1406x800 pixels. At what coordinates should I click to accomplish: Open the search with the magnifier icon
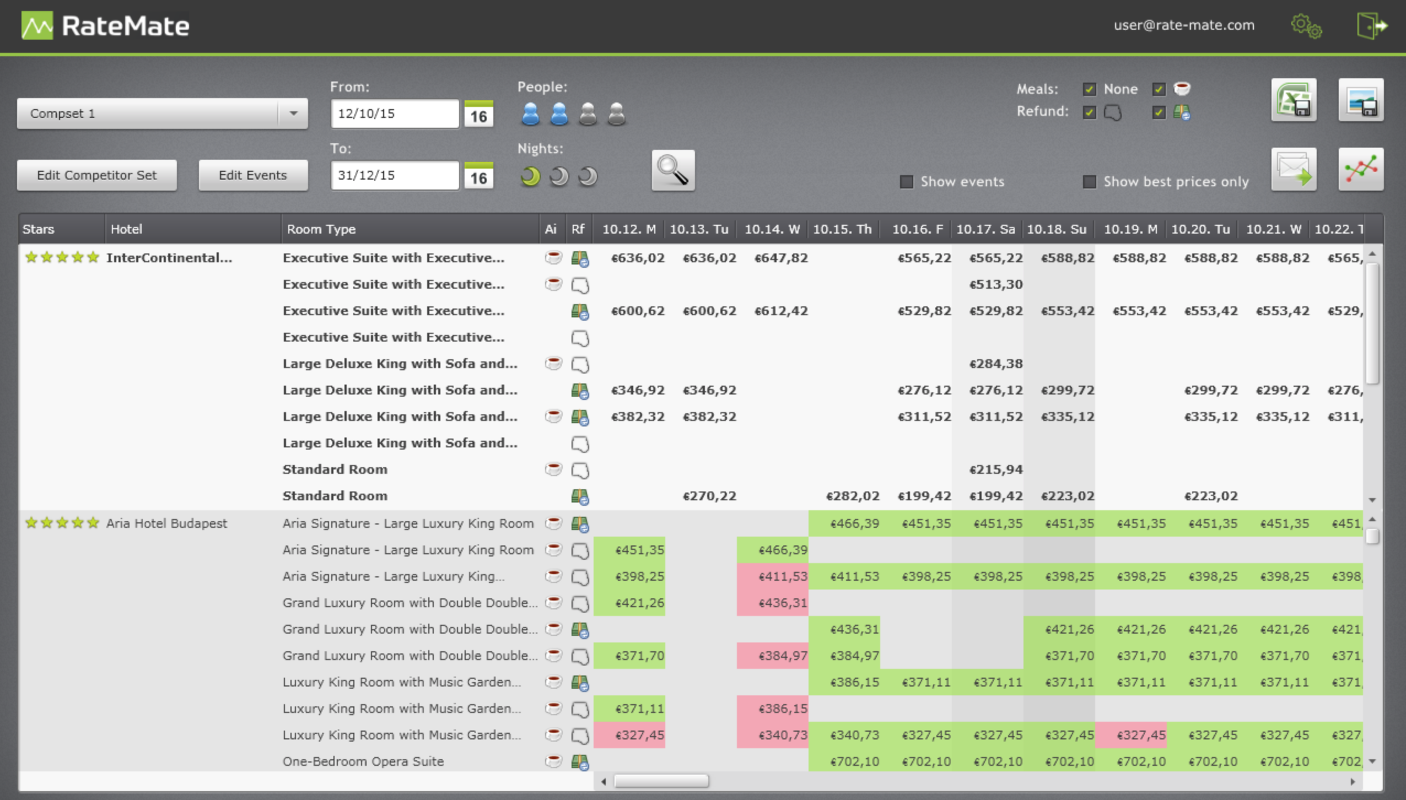tap(672, 170)
